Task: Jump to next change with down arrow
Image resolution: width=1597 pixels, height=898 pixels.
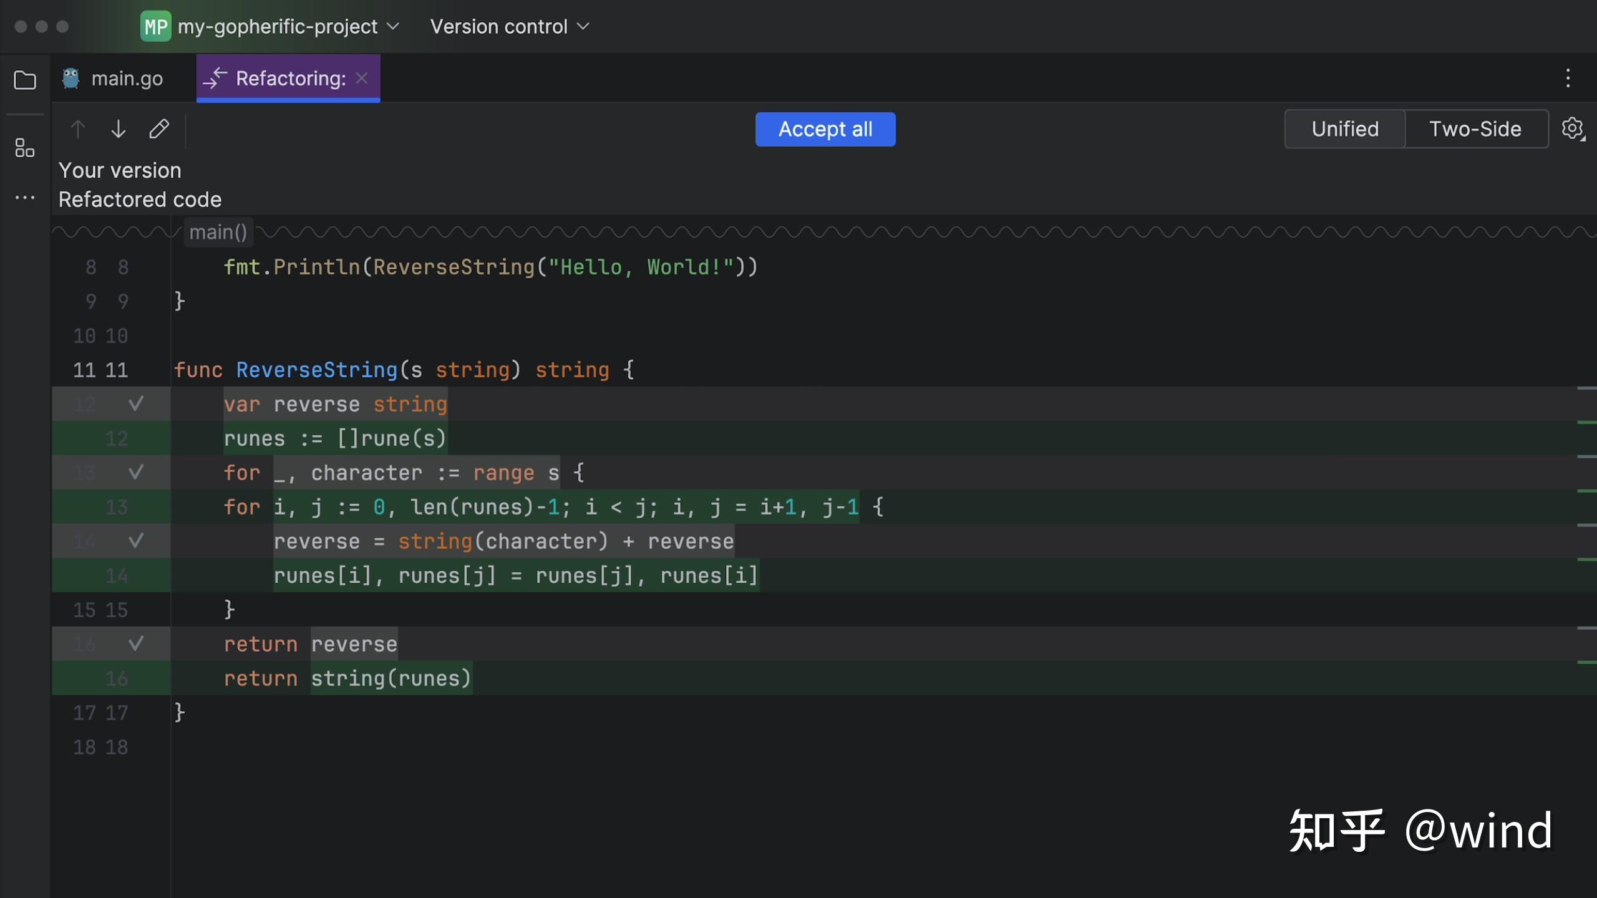Action: (117, 128)
